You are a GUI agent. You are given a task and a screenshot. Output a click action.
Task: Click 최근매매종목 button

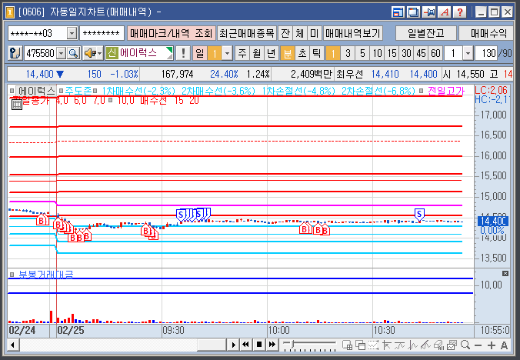247,33
